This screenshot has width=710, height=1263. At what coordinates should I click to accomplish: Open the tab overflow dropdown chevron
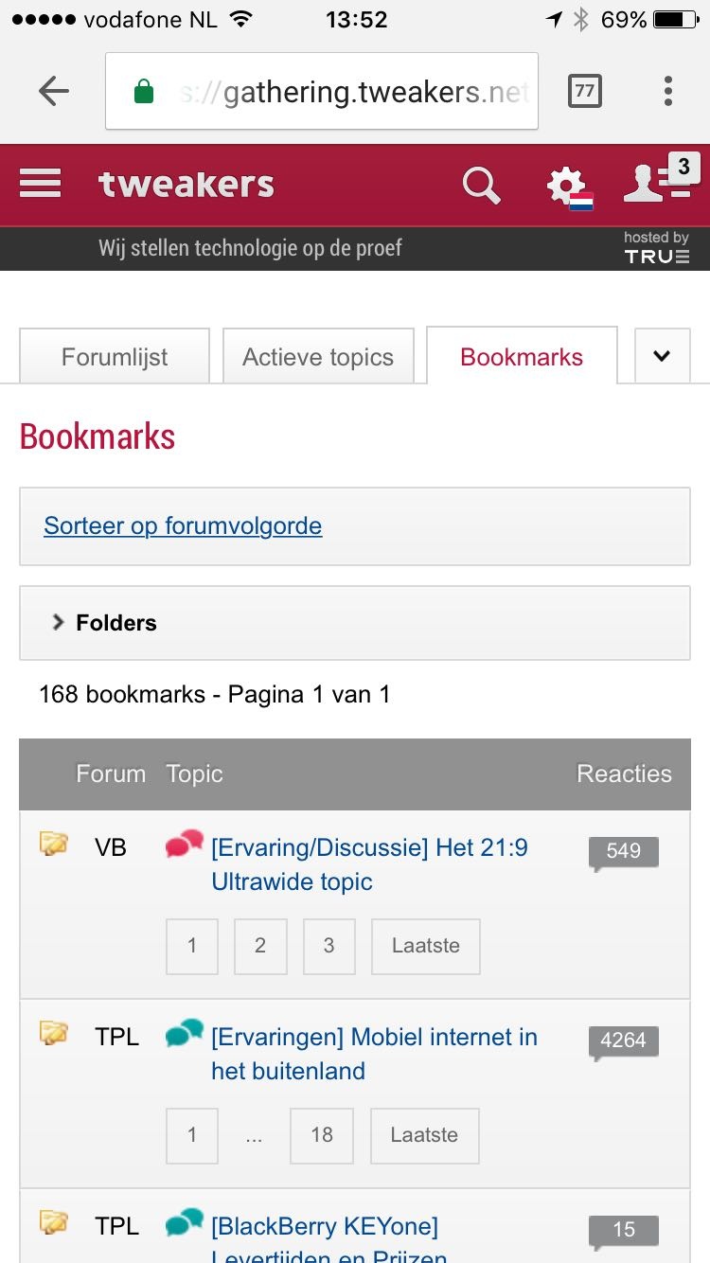point(662,356)
